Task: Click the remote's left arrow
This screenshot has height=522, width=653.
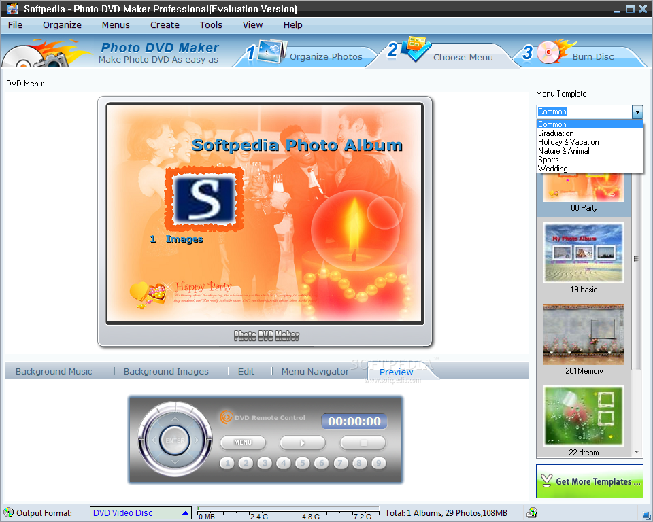Action: click(154, 440)
